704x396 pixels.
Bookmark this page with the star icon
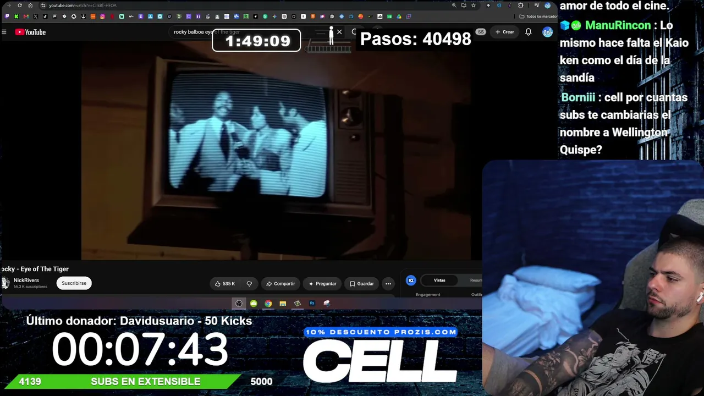[x=473, y=5]
